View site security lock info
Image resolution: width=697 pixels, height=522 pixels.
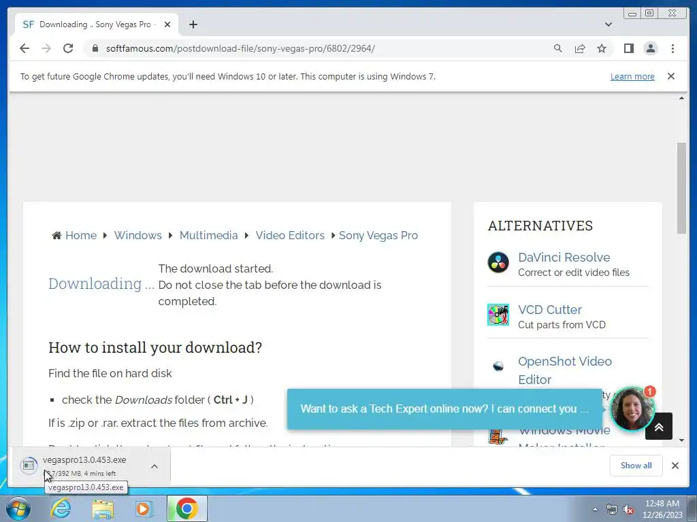95,48
